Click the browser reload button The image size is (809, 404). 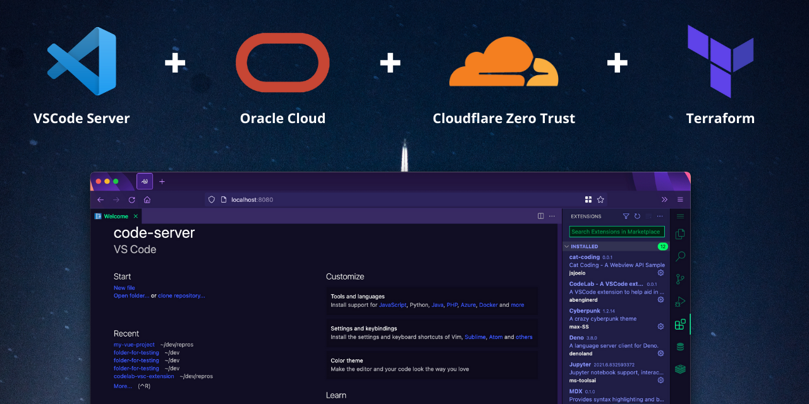click(131, 199)
